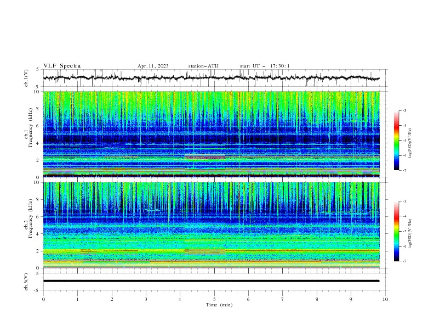Click the ch.2 colorbar "log(PSD)(V²/Hz)" label
The height and width of the screenshot is (336, 434).
tap(410, 234)
